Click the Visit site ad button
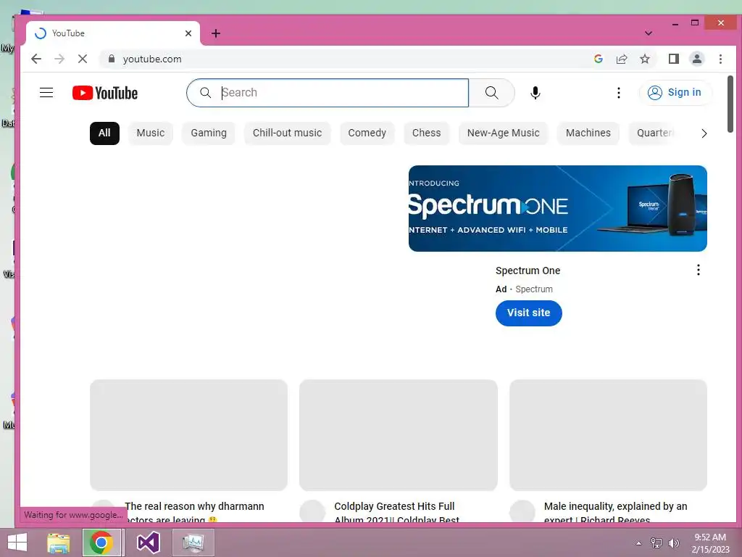The width and height of the screenshot is (742, 557). pos(528,313)
